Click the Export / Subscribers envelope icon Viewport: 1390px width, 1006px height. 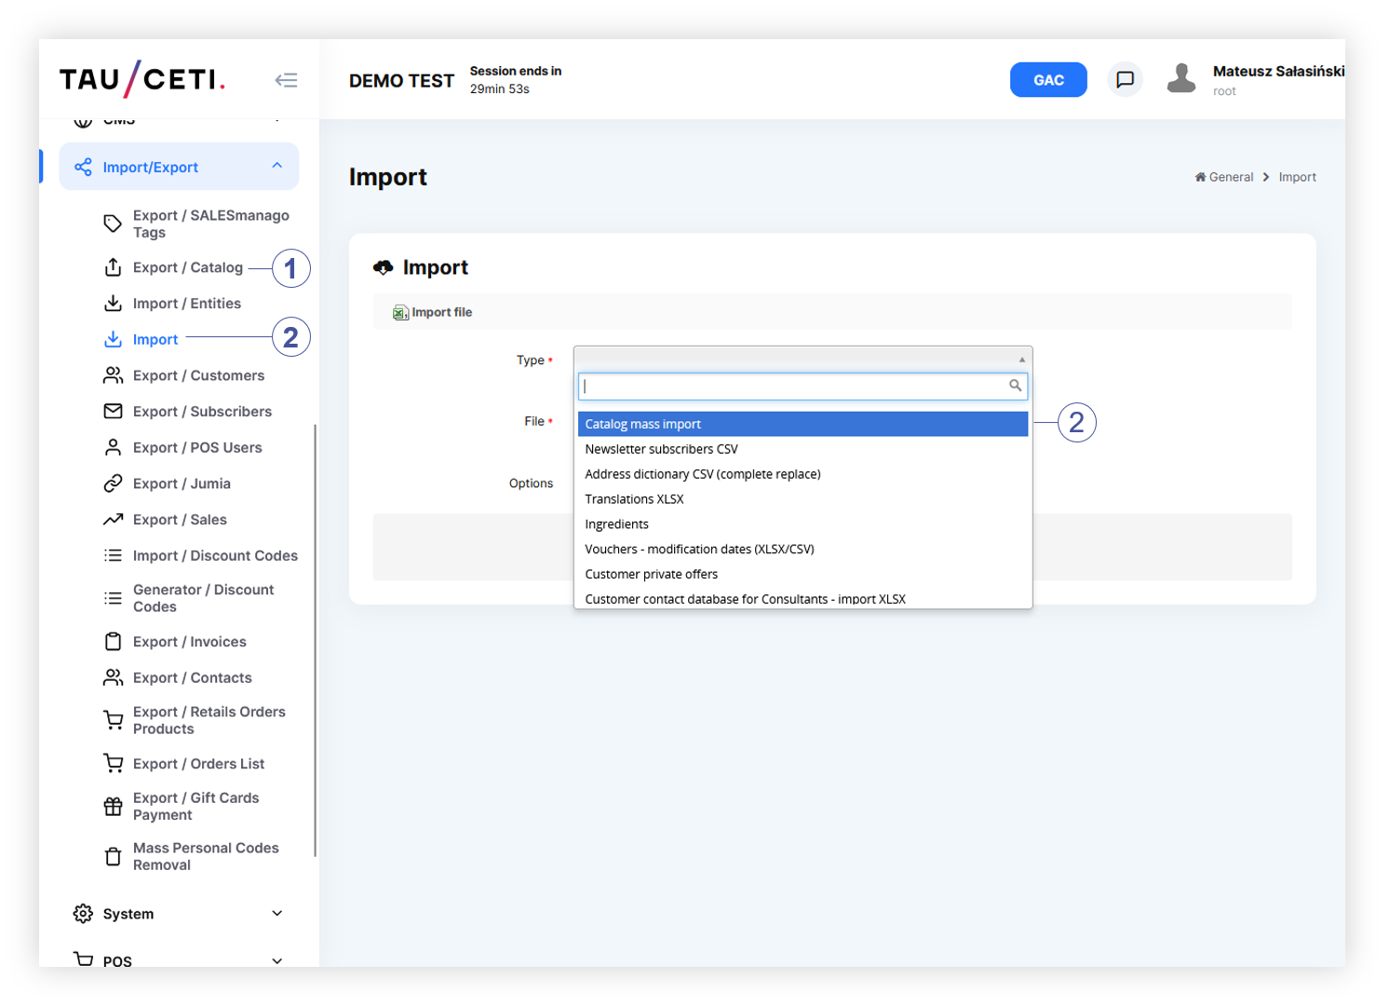pos(113,412)
